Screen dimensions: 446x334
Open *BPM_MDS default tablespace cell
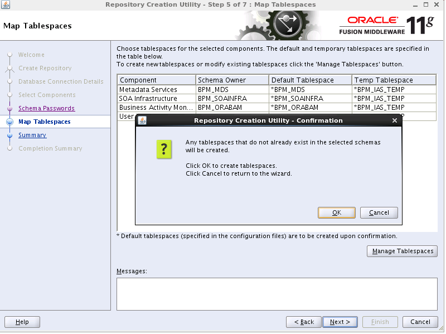(311, 90)
